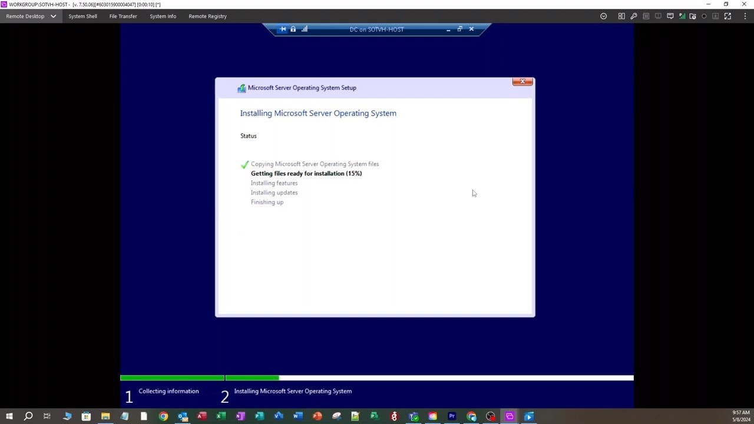Open Premiere Pro from the taskbar
This screenshot has height=424, width=754.
[452, 417]
